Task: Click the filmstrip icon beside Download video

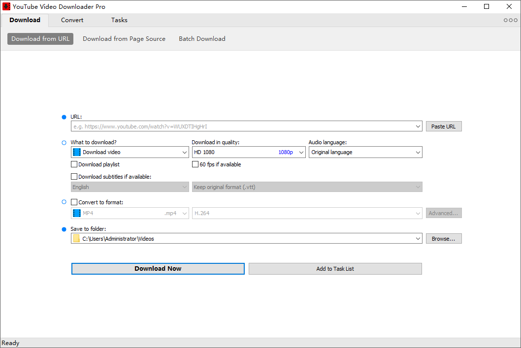Action: pyautogui.click(x=77, y=152)
